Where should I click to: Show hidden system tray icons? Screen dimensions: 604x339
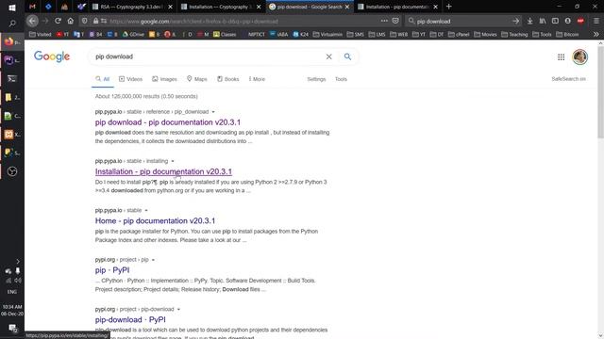click(x=18, y=262)
